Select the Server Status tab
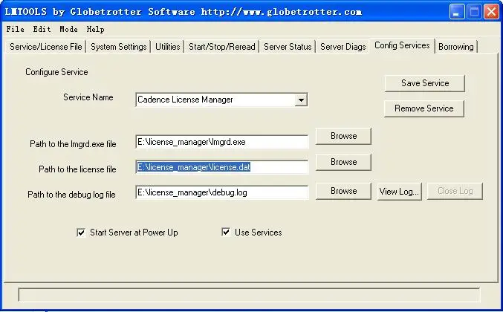The width and height of the screenshot is (503, 312). pos(288,47)
